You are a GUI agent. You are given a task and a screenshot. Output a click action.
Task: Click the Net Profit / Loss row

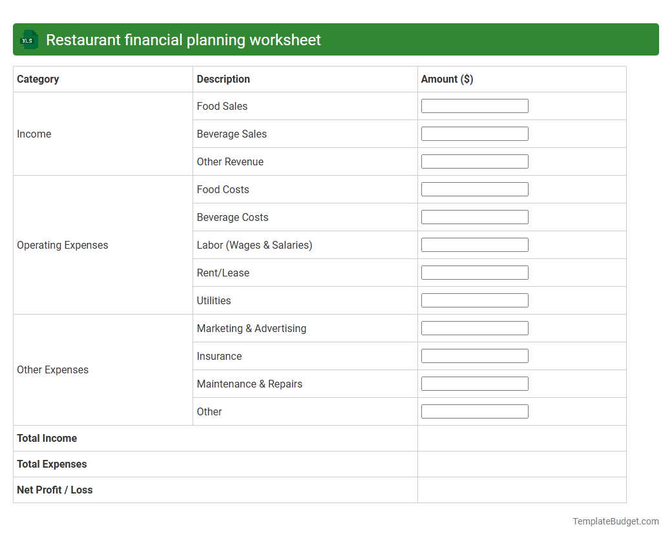55,490
